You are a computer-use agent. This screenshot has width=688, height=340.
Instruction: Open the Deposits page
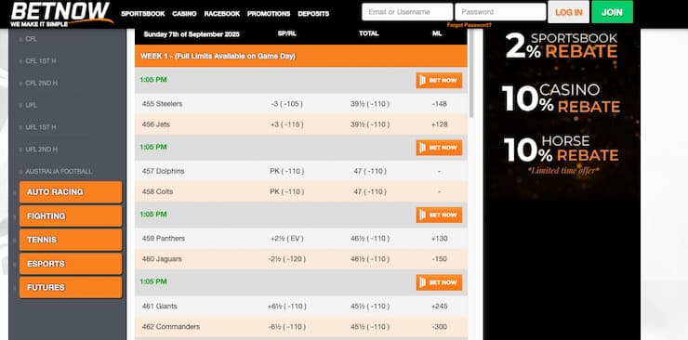[313, 14]
